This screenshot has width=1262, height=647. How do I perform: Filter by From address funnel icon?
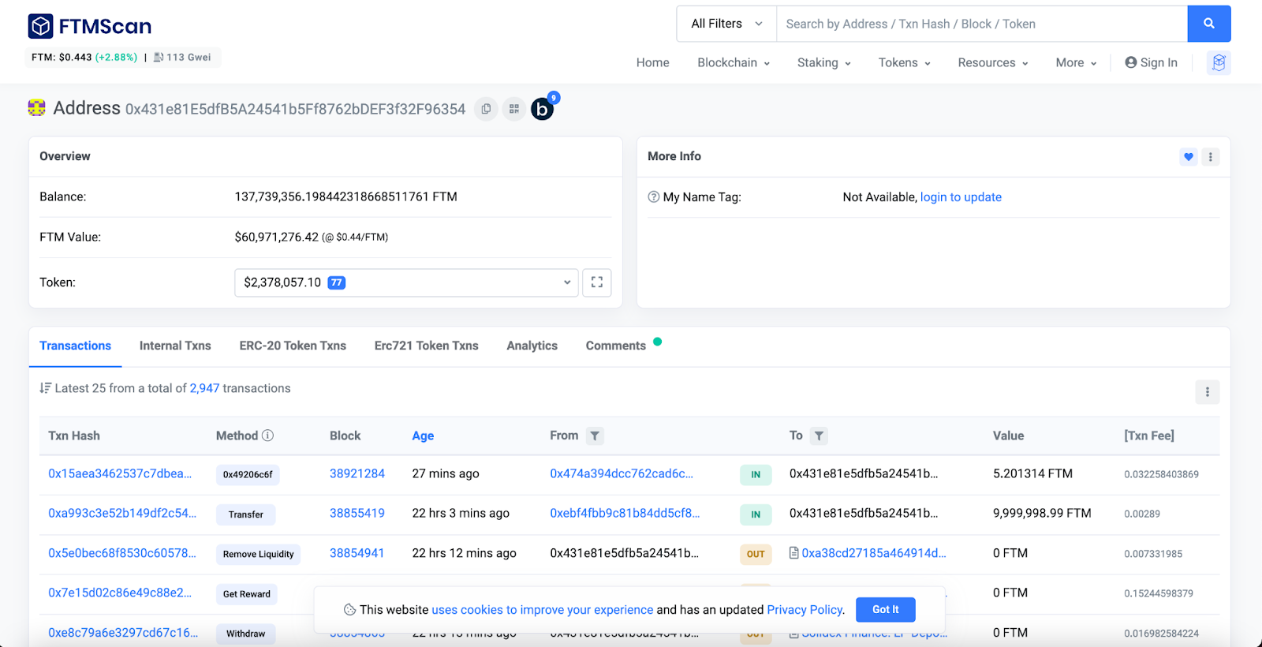[595, 436]
